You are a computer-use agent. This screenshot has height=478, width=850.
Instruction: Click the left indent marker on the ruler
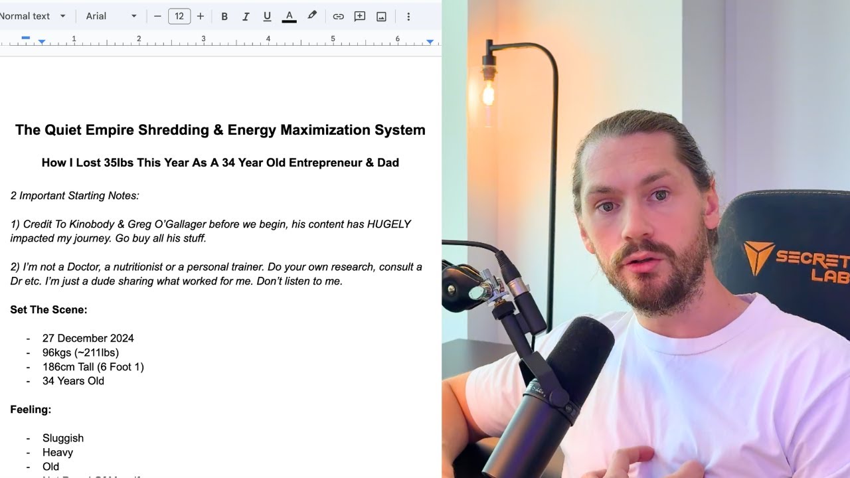pos(41,42)
